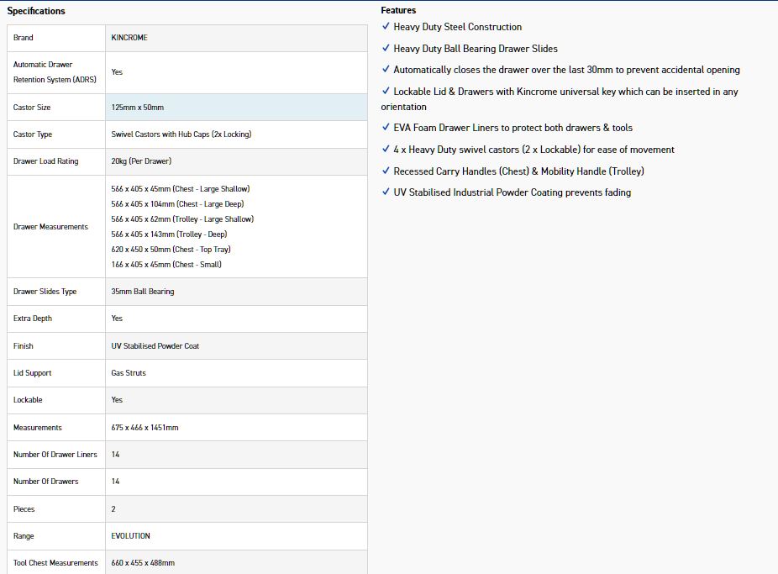Click the EVOLUTION range value
Image resolution: width=778 pixels, height=574 pixels.
[130, 536]
